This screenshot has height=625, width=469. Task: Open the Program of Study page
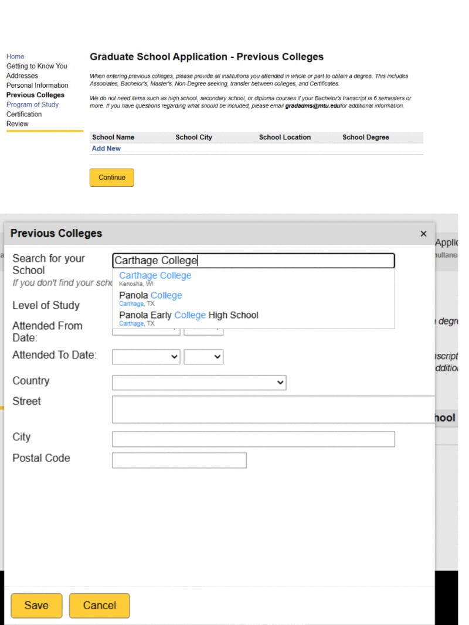coord(32,104)
